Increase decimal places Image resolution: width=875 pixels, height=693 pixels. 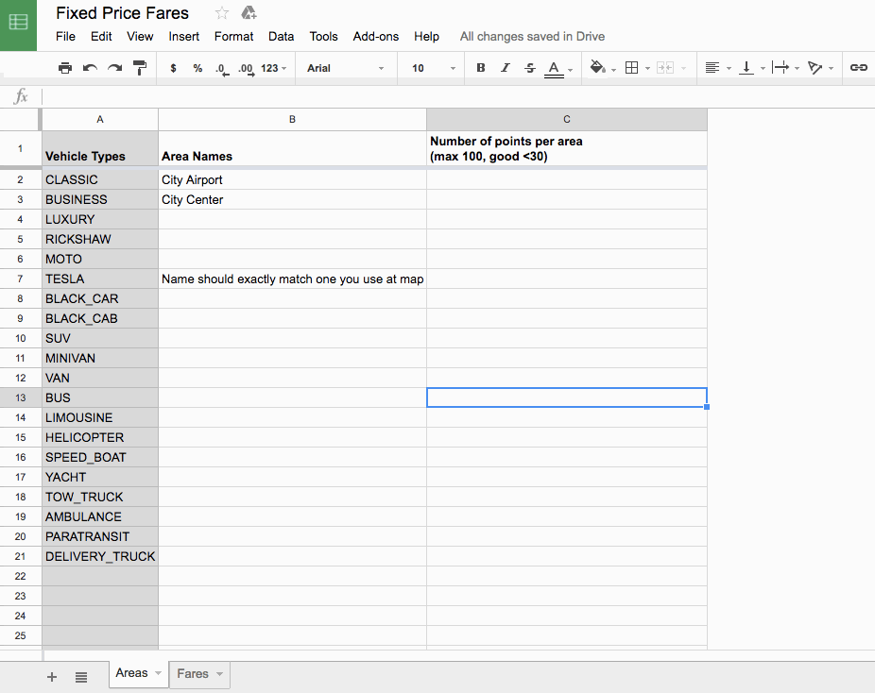(x=246, y=69)
